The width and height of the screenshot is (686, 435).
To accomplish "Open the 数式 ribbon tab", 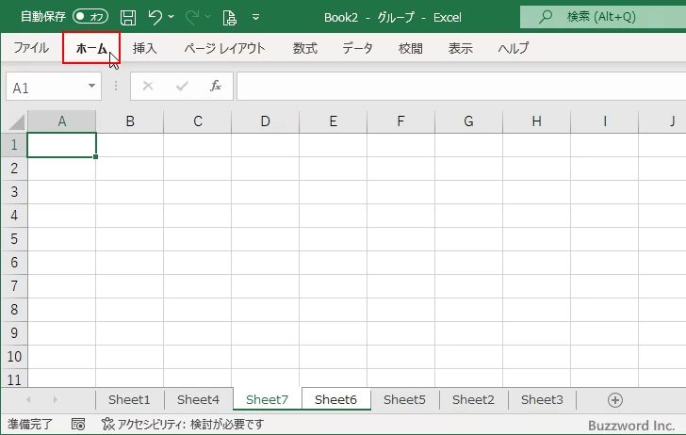I will click(305, 48).
